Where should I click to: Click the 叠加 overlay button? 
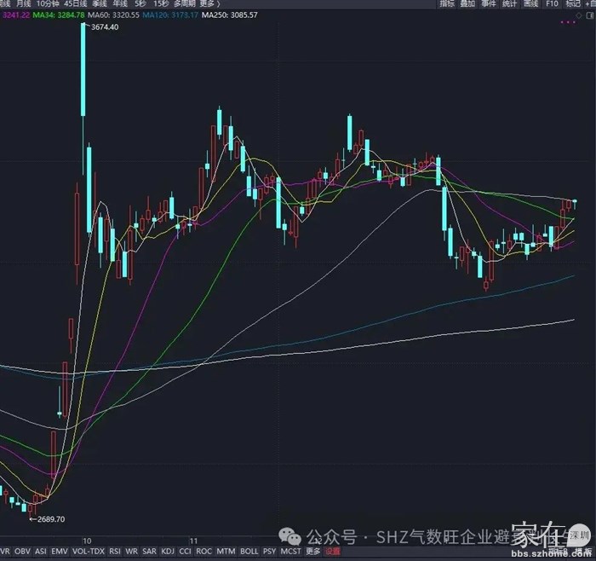(x=467, y=4)
